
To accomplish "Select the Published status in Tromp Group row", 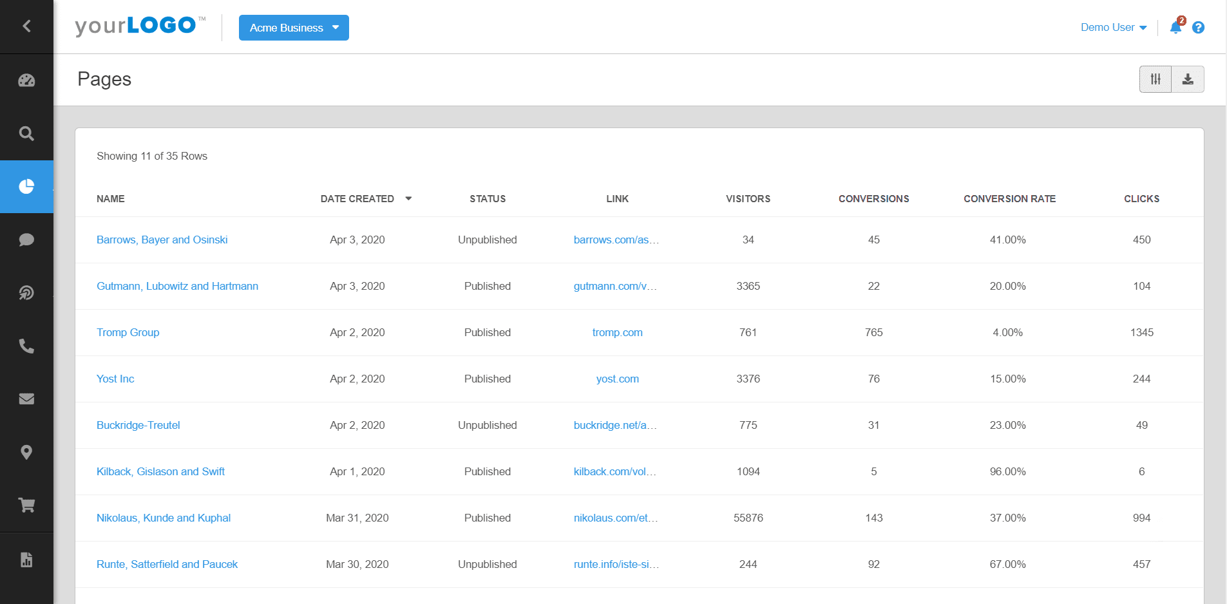I will click(x=487, y=332).
